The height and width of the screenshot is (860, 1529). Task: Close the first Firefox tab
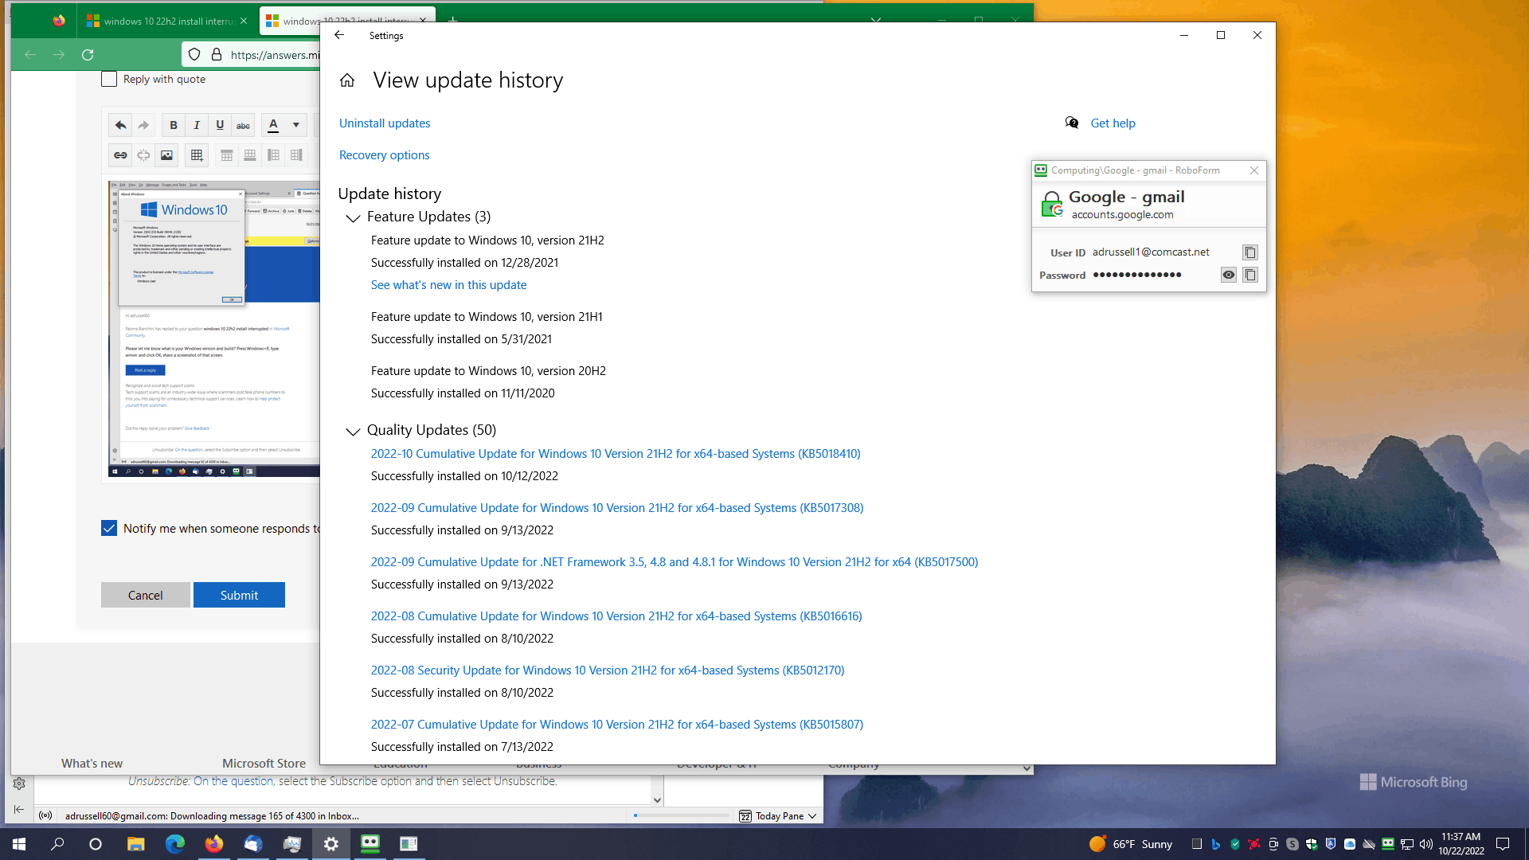(244, 21)
